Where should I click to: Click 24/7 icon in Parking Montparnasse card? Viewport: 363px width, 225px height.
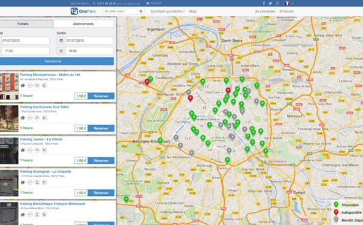[30, 85]
